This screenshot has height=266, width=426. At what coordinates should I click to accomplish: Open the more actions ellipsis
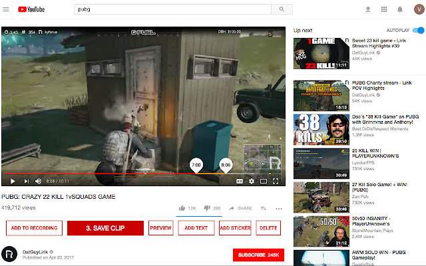(279, 208)
